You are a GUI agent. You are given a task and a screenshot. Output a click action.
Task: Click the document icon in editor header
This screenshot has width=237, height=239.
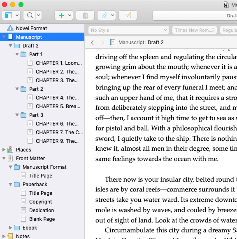coord(113,42)
